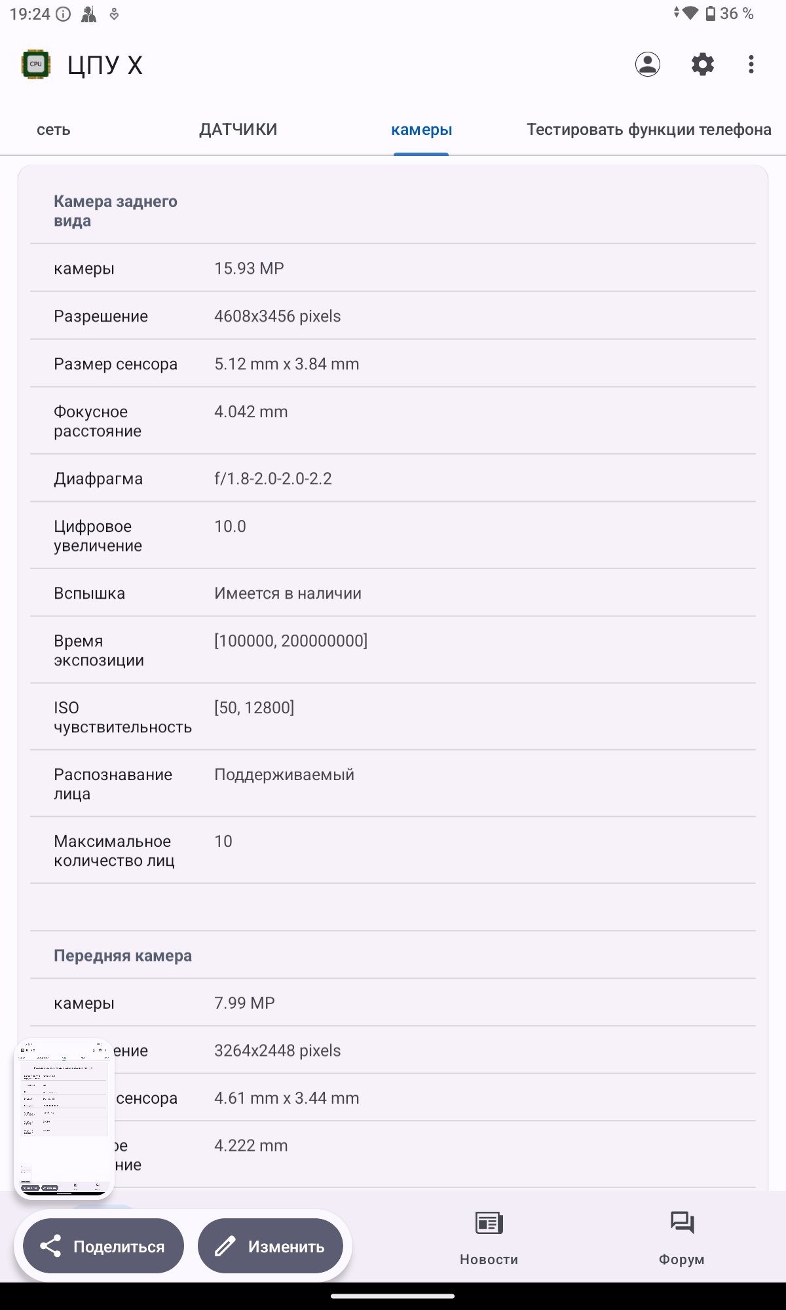Screen dimensions: 786x1310
Task: Tap the Диафрагма aperture value row
Action: pos(393,479)
